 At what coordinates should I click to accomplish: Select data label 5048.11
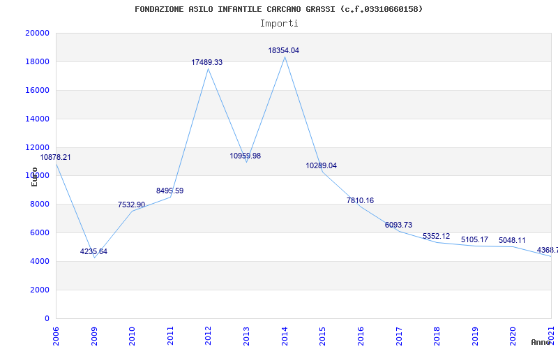[x=512, y=240]
